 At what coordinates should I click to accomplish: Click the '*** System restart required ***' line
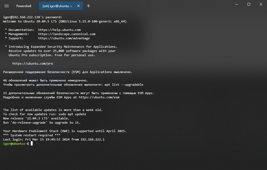pyautogui.click(x=32, y=135)
